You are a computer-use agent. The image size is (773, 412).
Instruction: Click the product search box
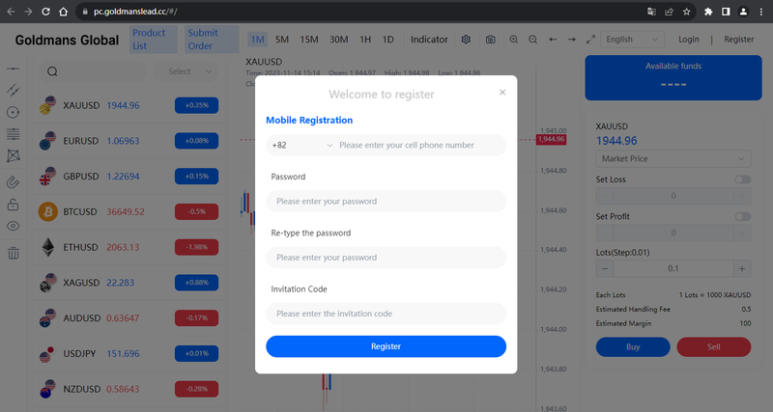coord(93,71)
